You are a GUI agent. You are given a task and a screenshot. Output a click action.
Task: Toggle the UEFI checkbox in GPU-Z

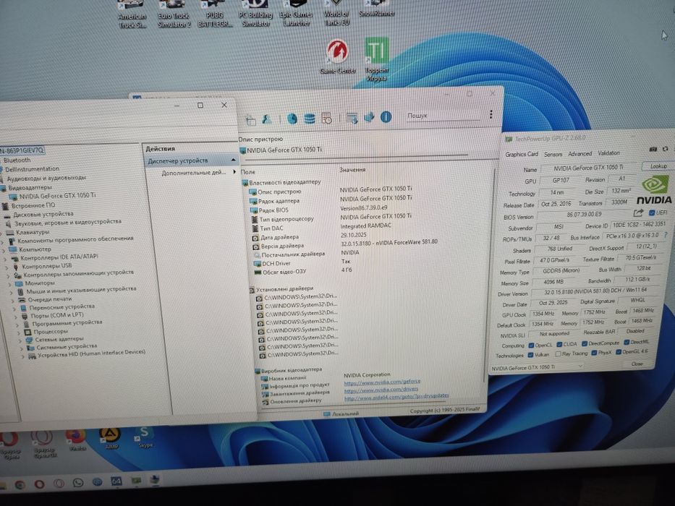(652, 213)
